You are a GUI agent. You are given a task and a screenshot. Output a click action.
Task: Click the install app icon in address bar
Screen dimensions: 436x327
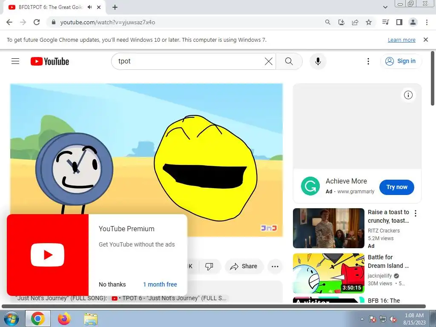tap(341, 22)
